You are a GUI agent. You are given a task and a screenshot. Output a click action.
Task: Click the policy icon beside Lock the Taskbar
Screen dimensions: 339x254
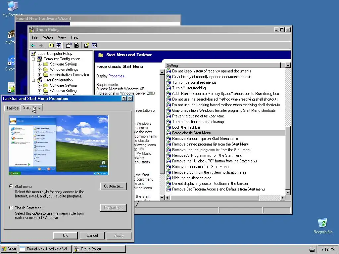pos(169,127)
